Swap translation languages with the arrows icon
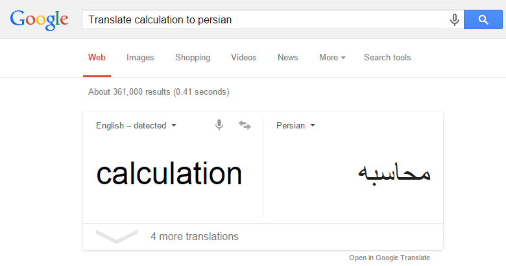 coord(245,125)
